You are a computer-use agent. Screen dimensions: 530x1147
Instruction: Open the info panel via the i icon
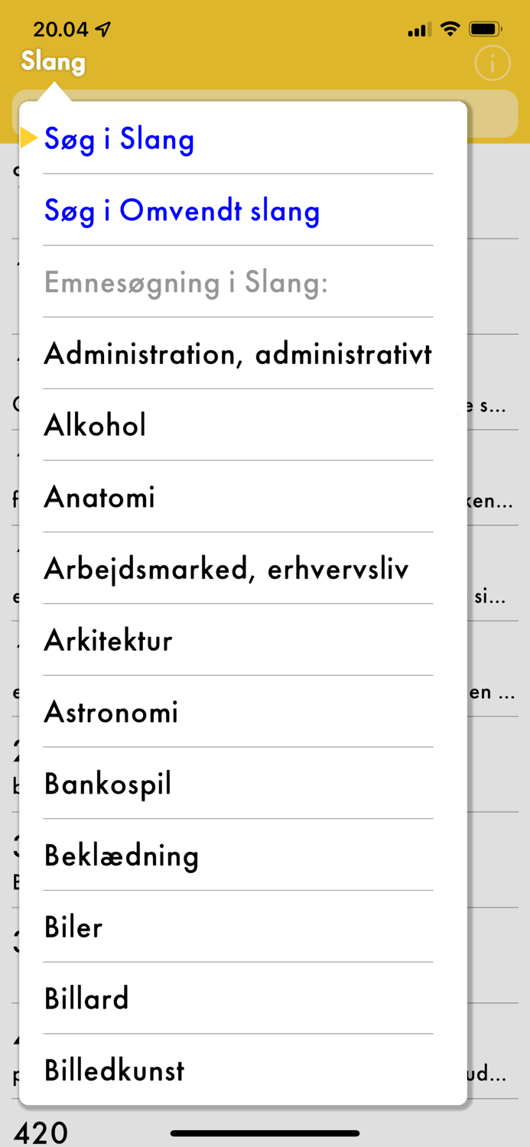[493, 63]
